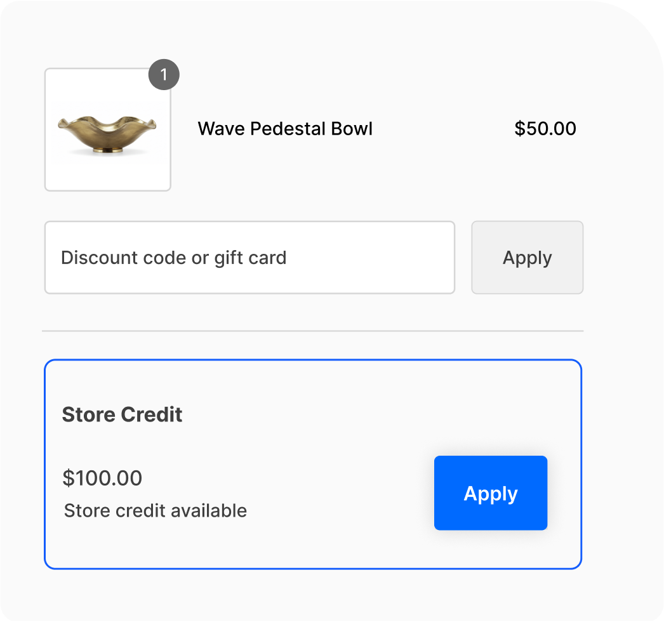
Task: Click the $50.00 price label
Action: coord(546,129)
